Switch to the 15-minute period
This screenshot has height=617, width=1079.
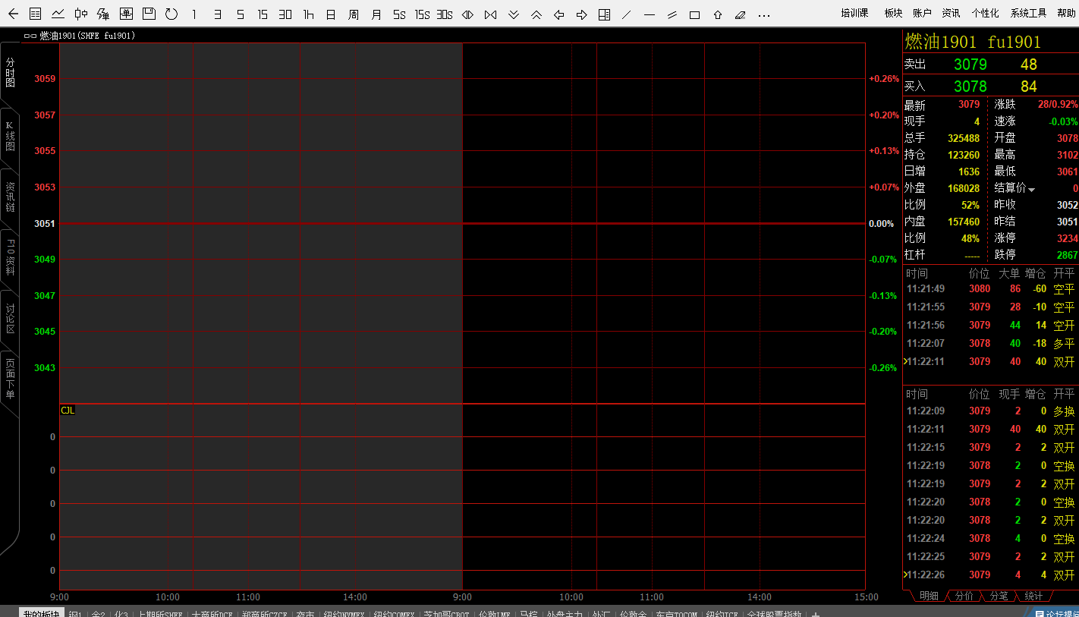pos(263,14)
